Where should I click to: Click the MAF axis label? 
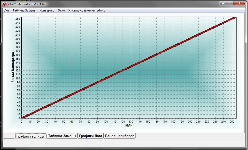129,125
